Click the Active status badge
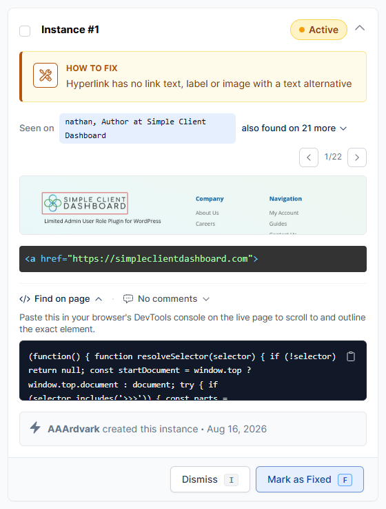This screenshot has height=509, width=386. [318, 30]
